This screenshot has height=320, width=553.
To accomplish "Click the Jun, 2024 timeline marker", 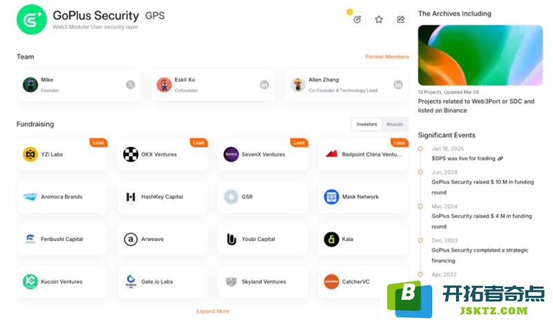I will point(420,172).
